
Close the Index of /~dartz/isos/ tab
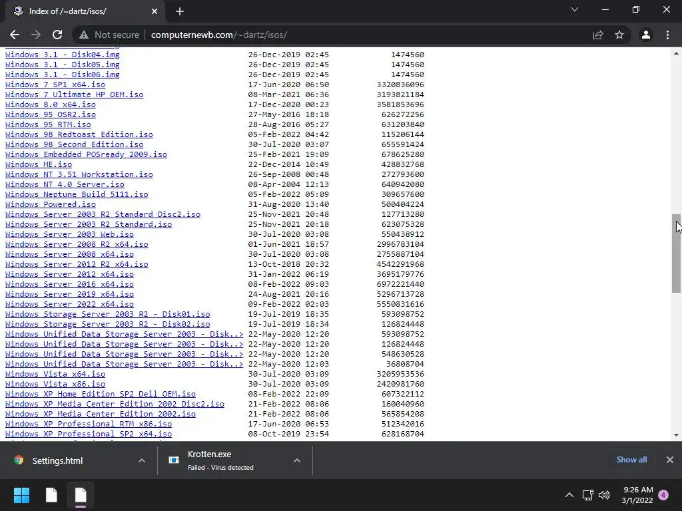point(155,11)
